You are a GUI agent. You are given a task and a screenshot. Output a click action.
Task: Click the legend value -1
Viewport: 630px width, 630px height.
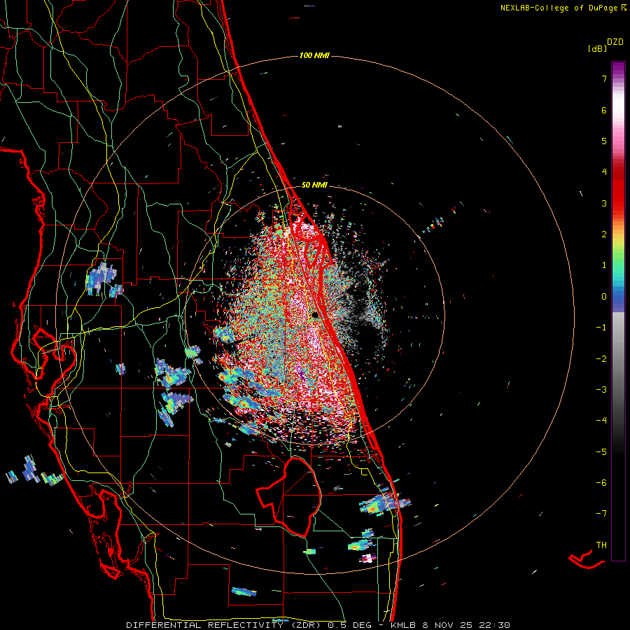(601, 328)
